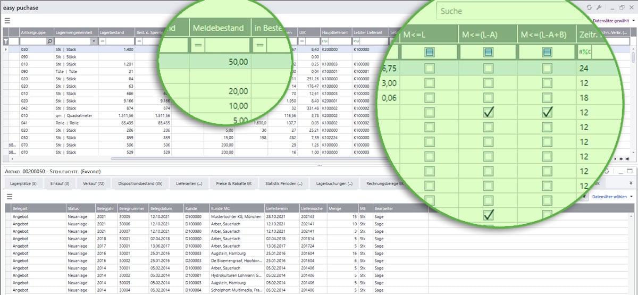Screen dimensions: 638x295
Task: Select the Lieferanten tab
Action: pyautogui.click(x=189, y=183)
